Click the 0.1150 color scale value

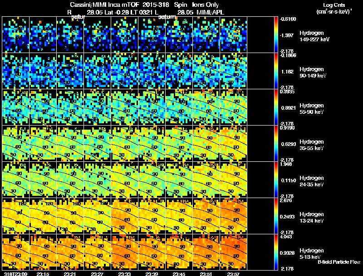pos(289,180)
